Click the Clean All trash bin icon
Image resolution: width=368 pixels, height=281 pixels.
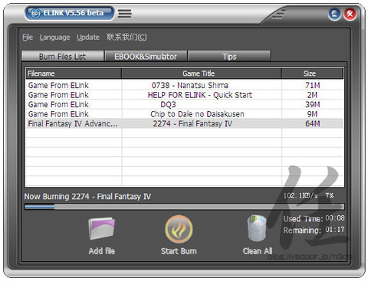(x=257, y=228)
